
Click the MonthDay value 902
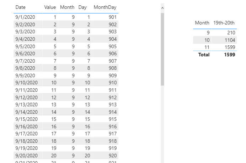113,24
